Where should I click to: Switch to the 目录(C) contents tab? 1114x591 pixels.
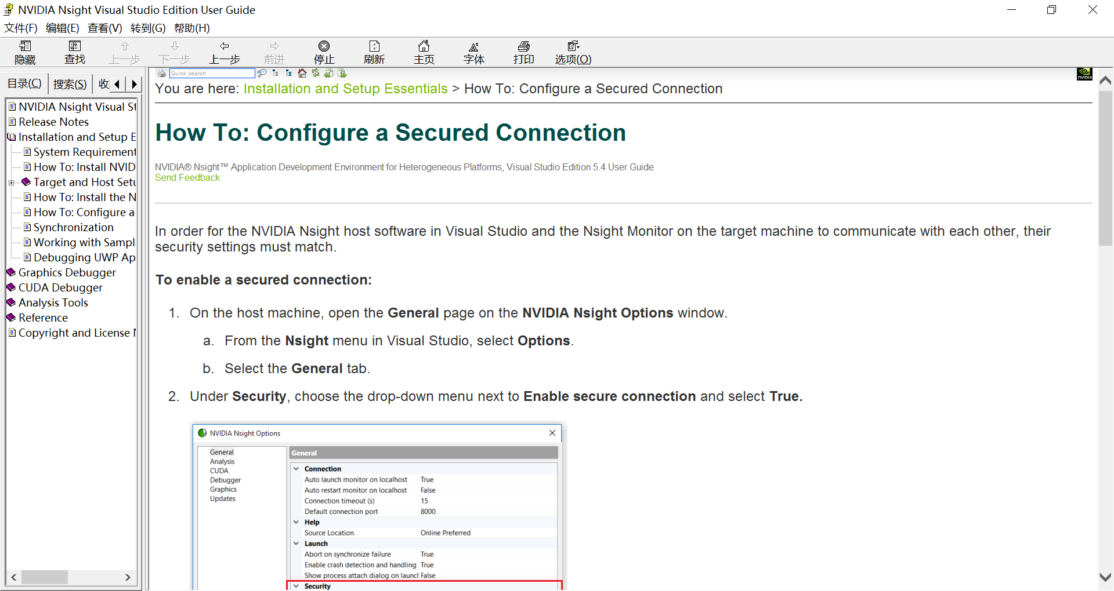tap(24, 84)
